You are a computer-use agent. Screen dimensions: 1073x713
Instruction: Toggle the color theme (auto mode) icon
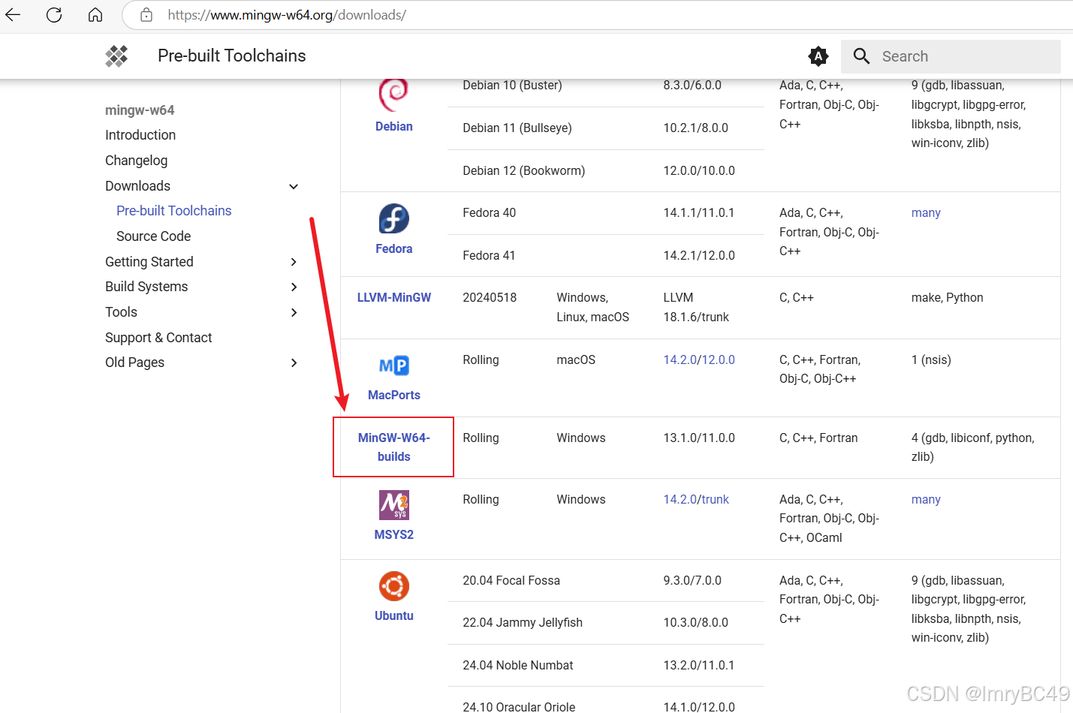tap(818, 56)
